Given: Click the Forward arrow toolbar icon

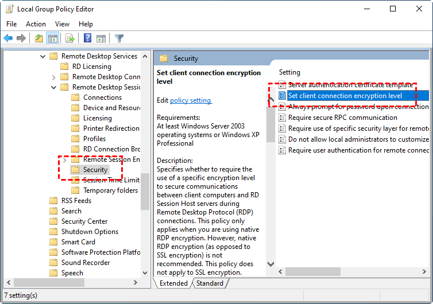Looking at the screenshot, I should pos(21,38).
